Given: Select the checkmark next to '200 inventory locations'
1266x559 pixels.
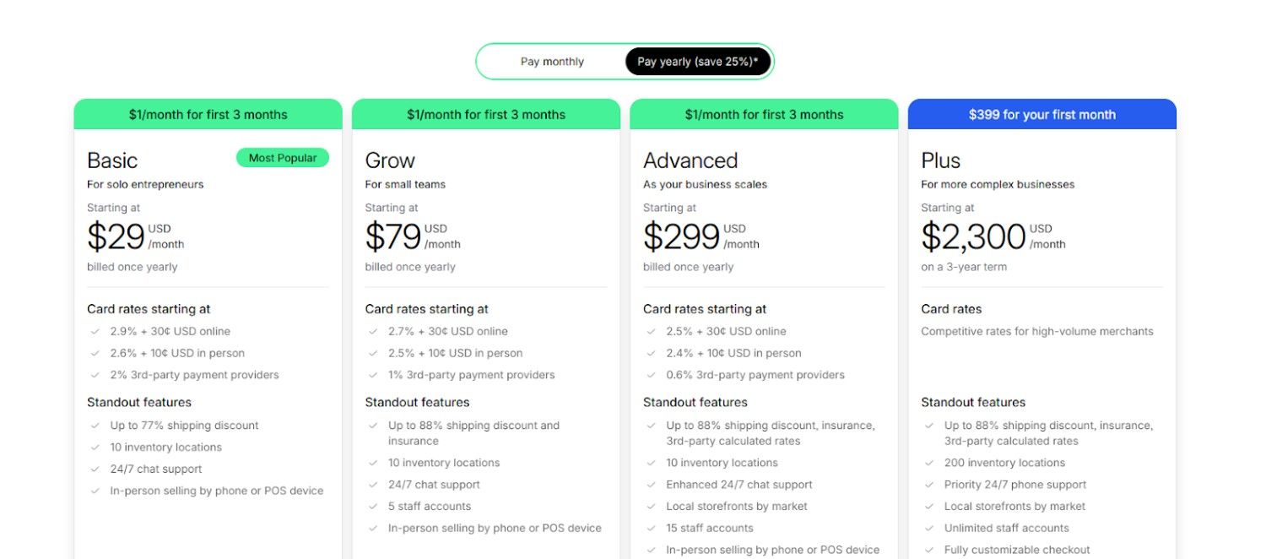Looking at the screenshot, I should (929, 463).
